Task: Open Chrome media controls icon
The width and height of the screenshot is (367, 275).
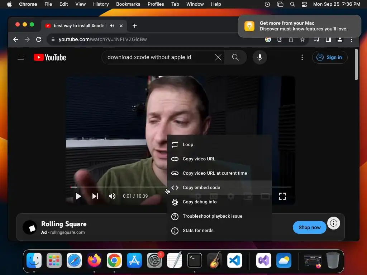Action: point(316,40)
